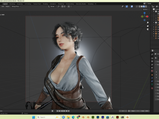The height and width of the screenshot is (119, 159).
Task: Open the Output properties tab
Action: click(152, 61)
